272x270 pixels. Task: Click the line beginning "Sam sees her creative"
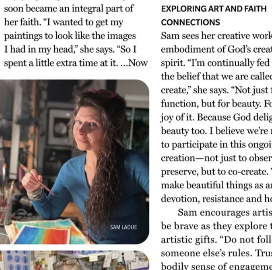click(x=217, y=36)
